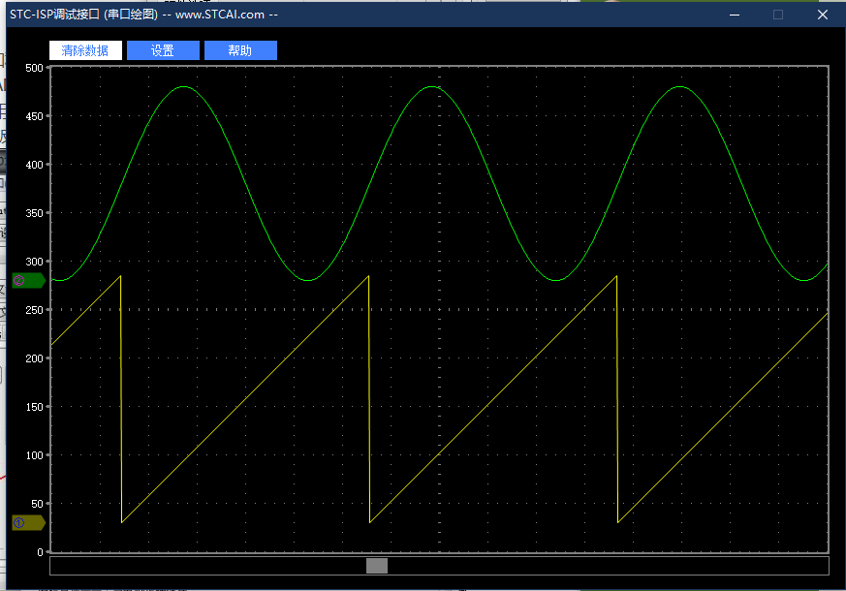Click the 350 axis label
The image size is (846, 591).
pos(34,213)
